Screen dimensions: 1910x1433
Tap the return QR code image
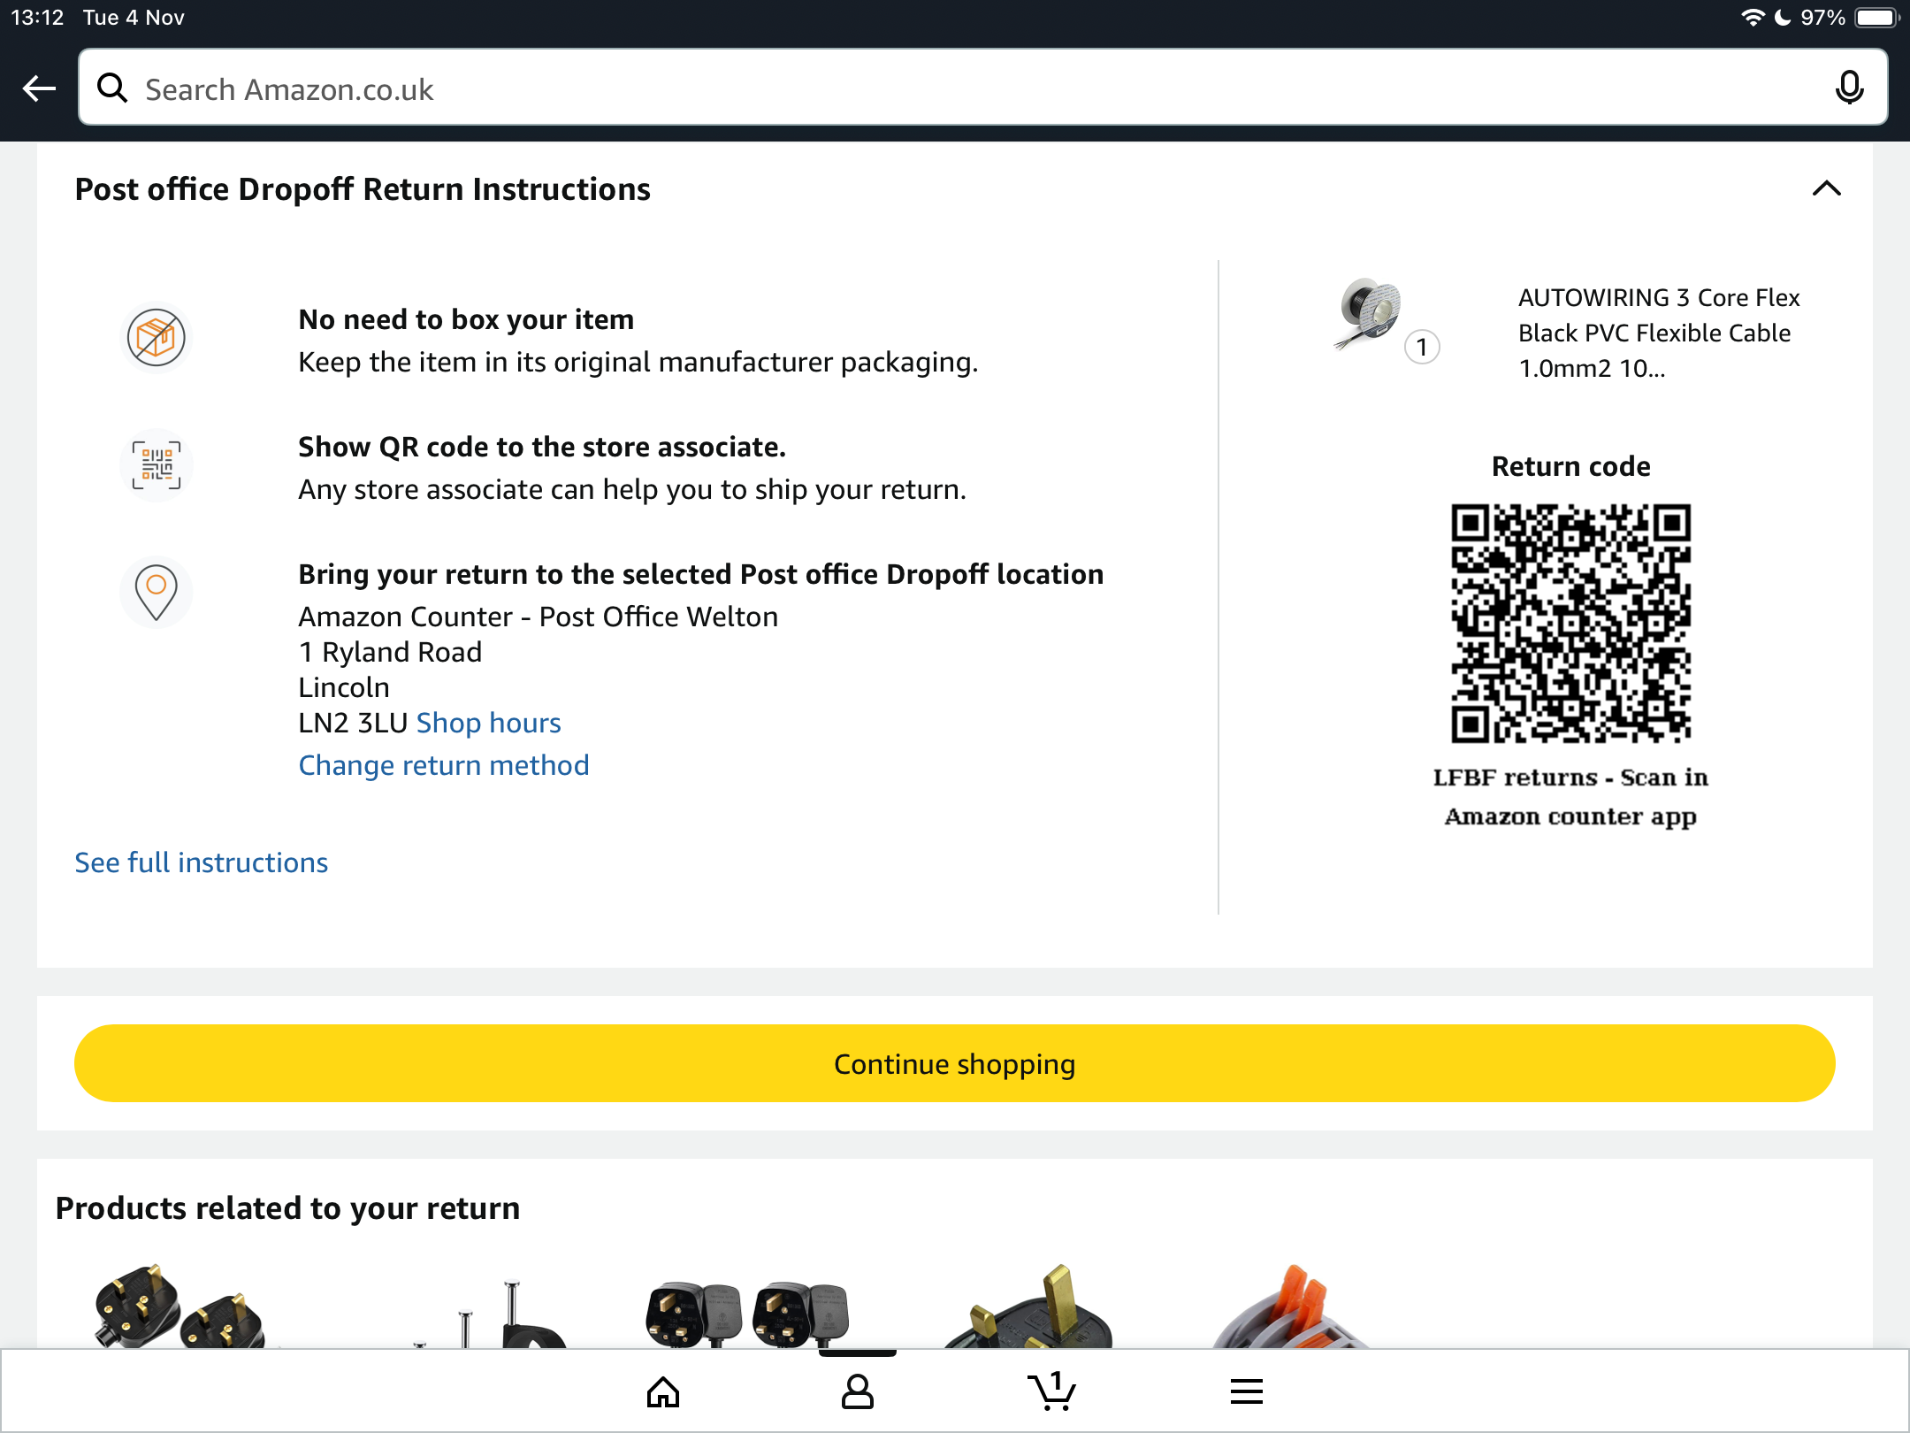(1570, 624)
